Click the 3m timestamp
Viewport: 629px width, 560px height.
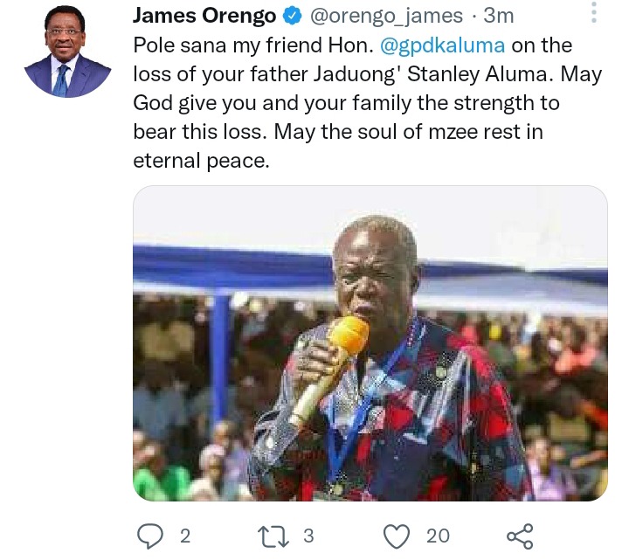pyautogui.click(x=498, y=16)
